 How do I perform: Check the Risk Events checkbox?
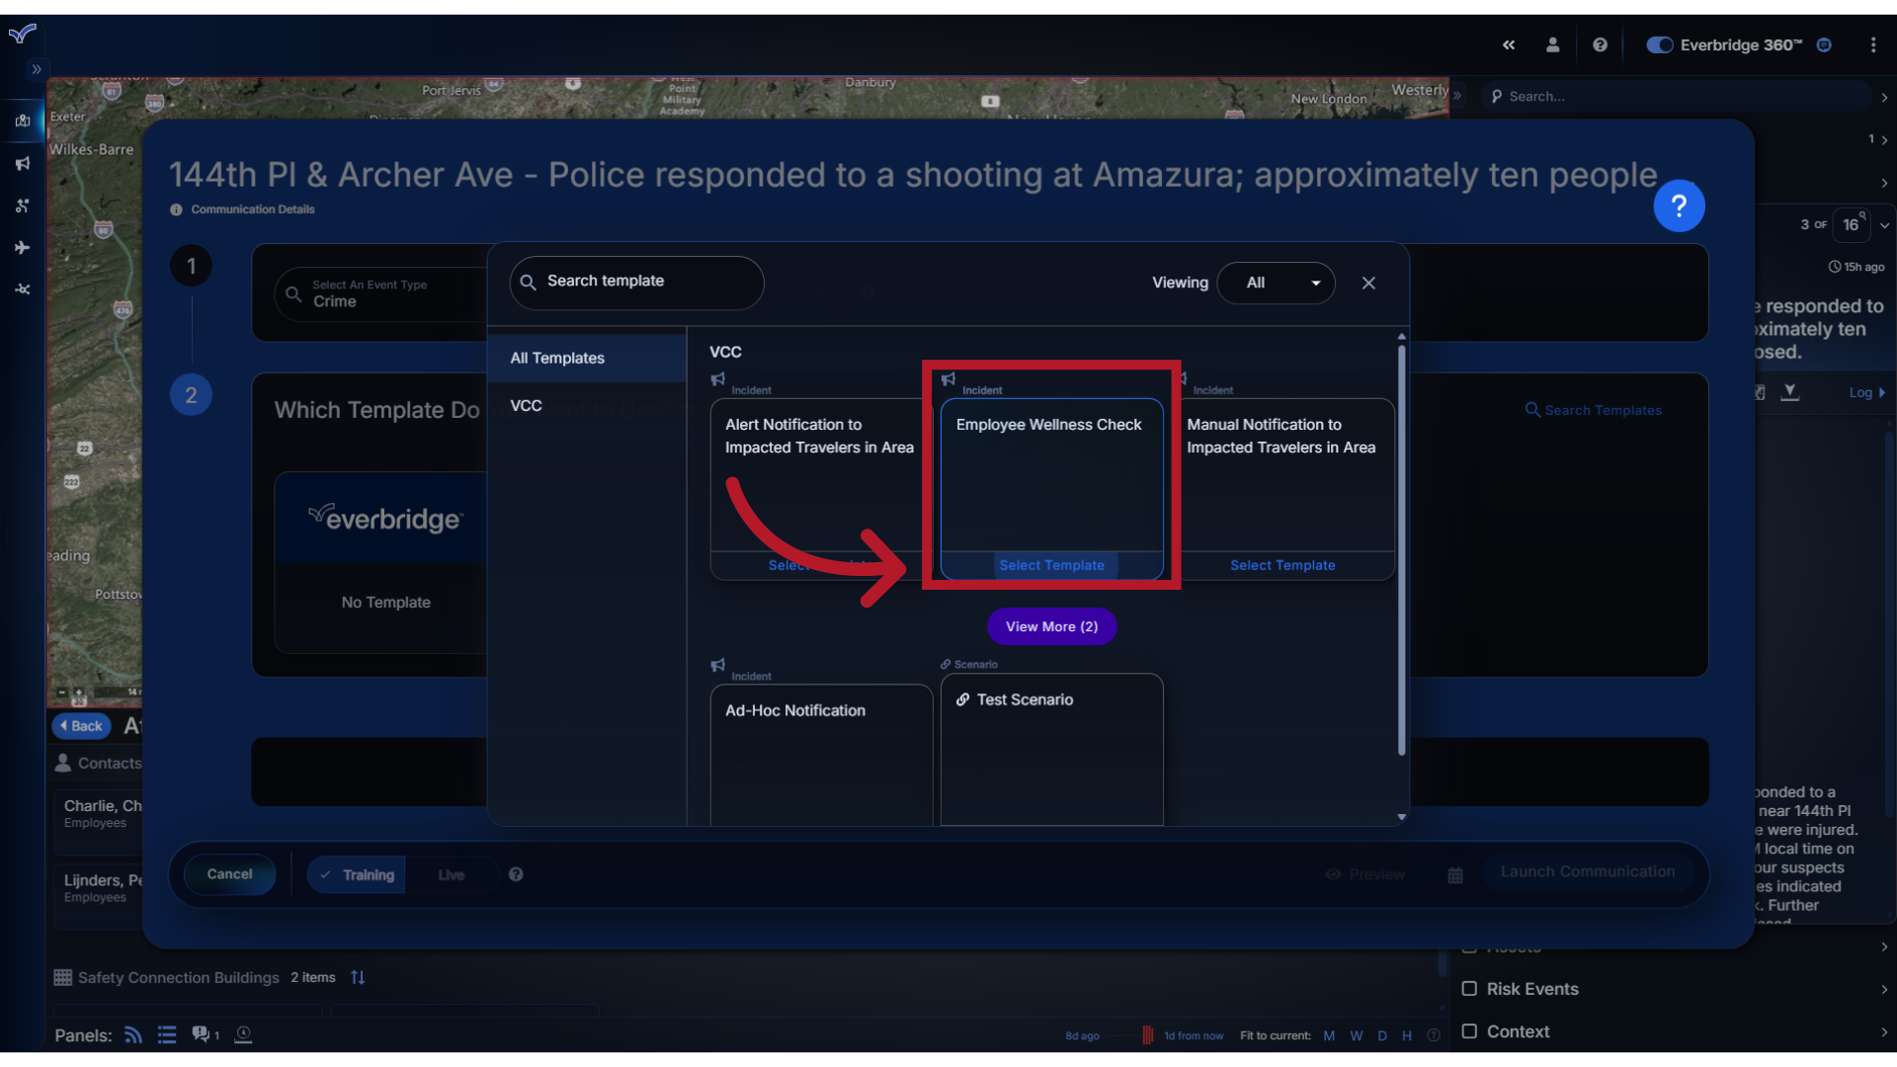[x=1469, y=989]
